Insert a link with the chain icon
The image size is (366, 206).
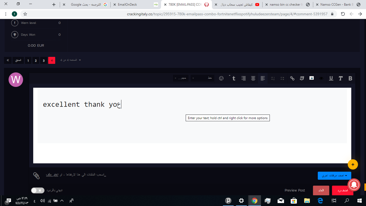(292, 78)
